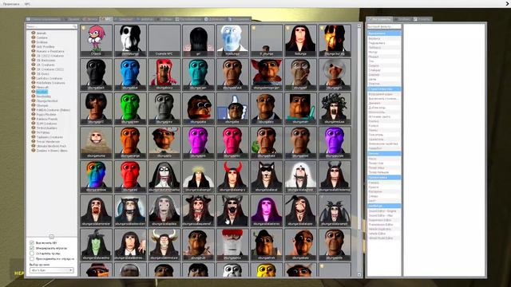511x287 pixels.
Task: Switch to the Дупликации tab
Action: click(x=215, y=19)
